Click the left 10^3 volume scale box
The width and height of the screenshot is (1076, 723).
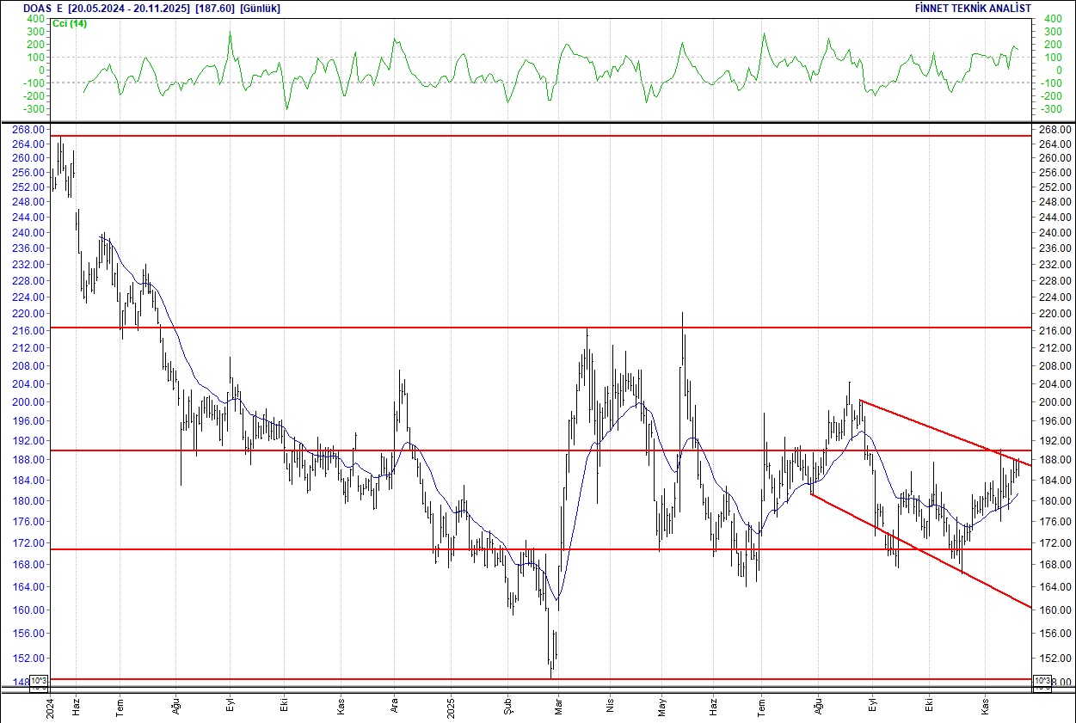click(39, 679)
